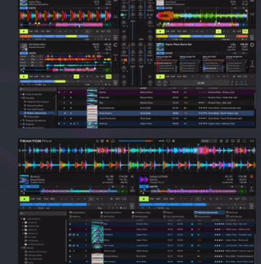Click the battery icon in the Traktor Pro 4 header
Image resolution: width=261 pixels, height=264 pixels.
pos(168,141)
